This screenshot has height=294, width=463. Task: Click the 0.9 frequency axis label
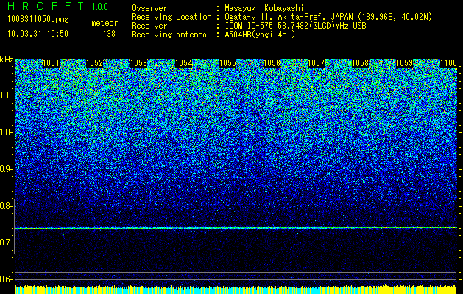click(7, 169)
